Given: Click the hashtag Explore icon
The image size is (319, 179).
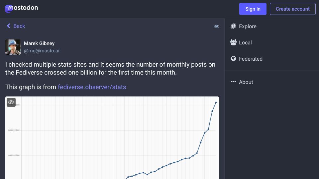Looking at the screenshot, I should pos(233,26).
